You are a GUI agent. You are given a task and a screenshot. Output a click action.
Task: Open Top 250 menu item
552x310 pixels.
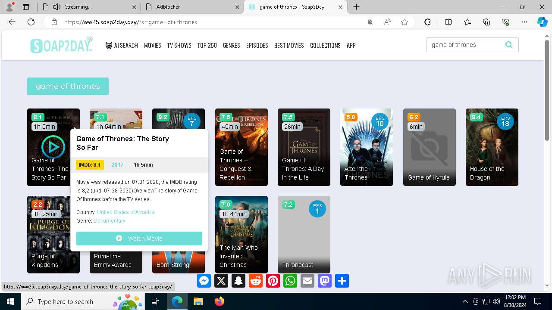pyautogui.click(x=207, y=45)
